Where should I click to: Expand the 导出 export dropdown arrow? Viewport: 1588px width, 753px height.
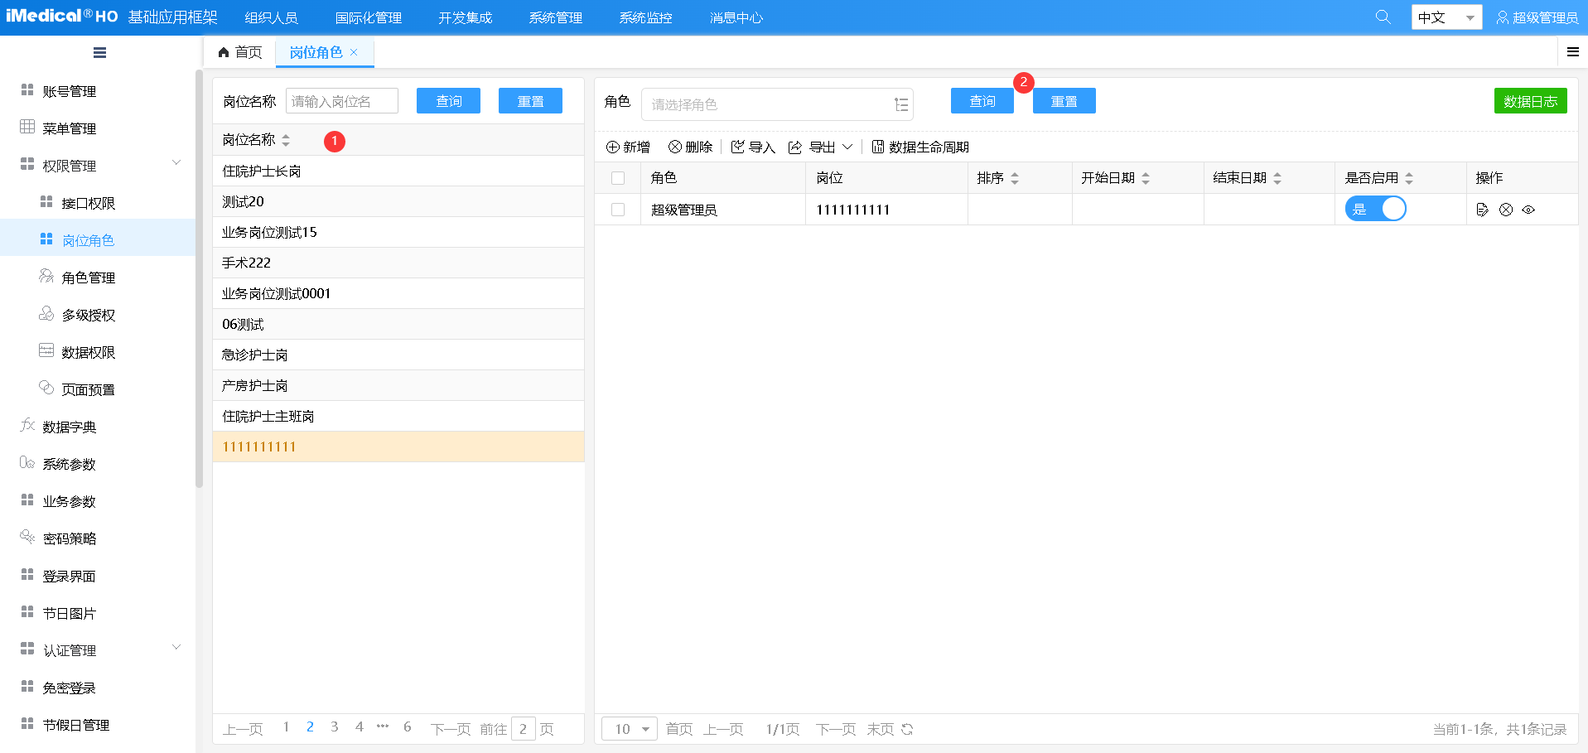tap(847, 147)
